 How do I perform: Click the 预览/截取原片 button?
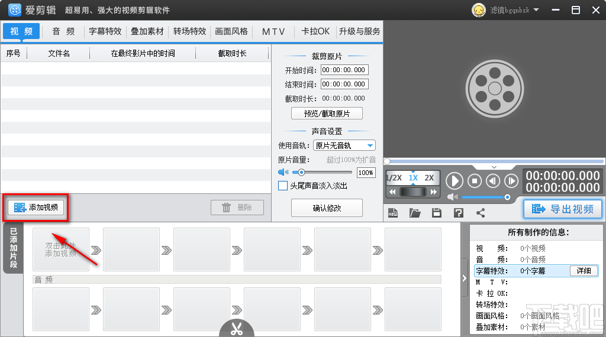[x=327, y=114]
